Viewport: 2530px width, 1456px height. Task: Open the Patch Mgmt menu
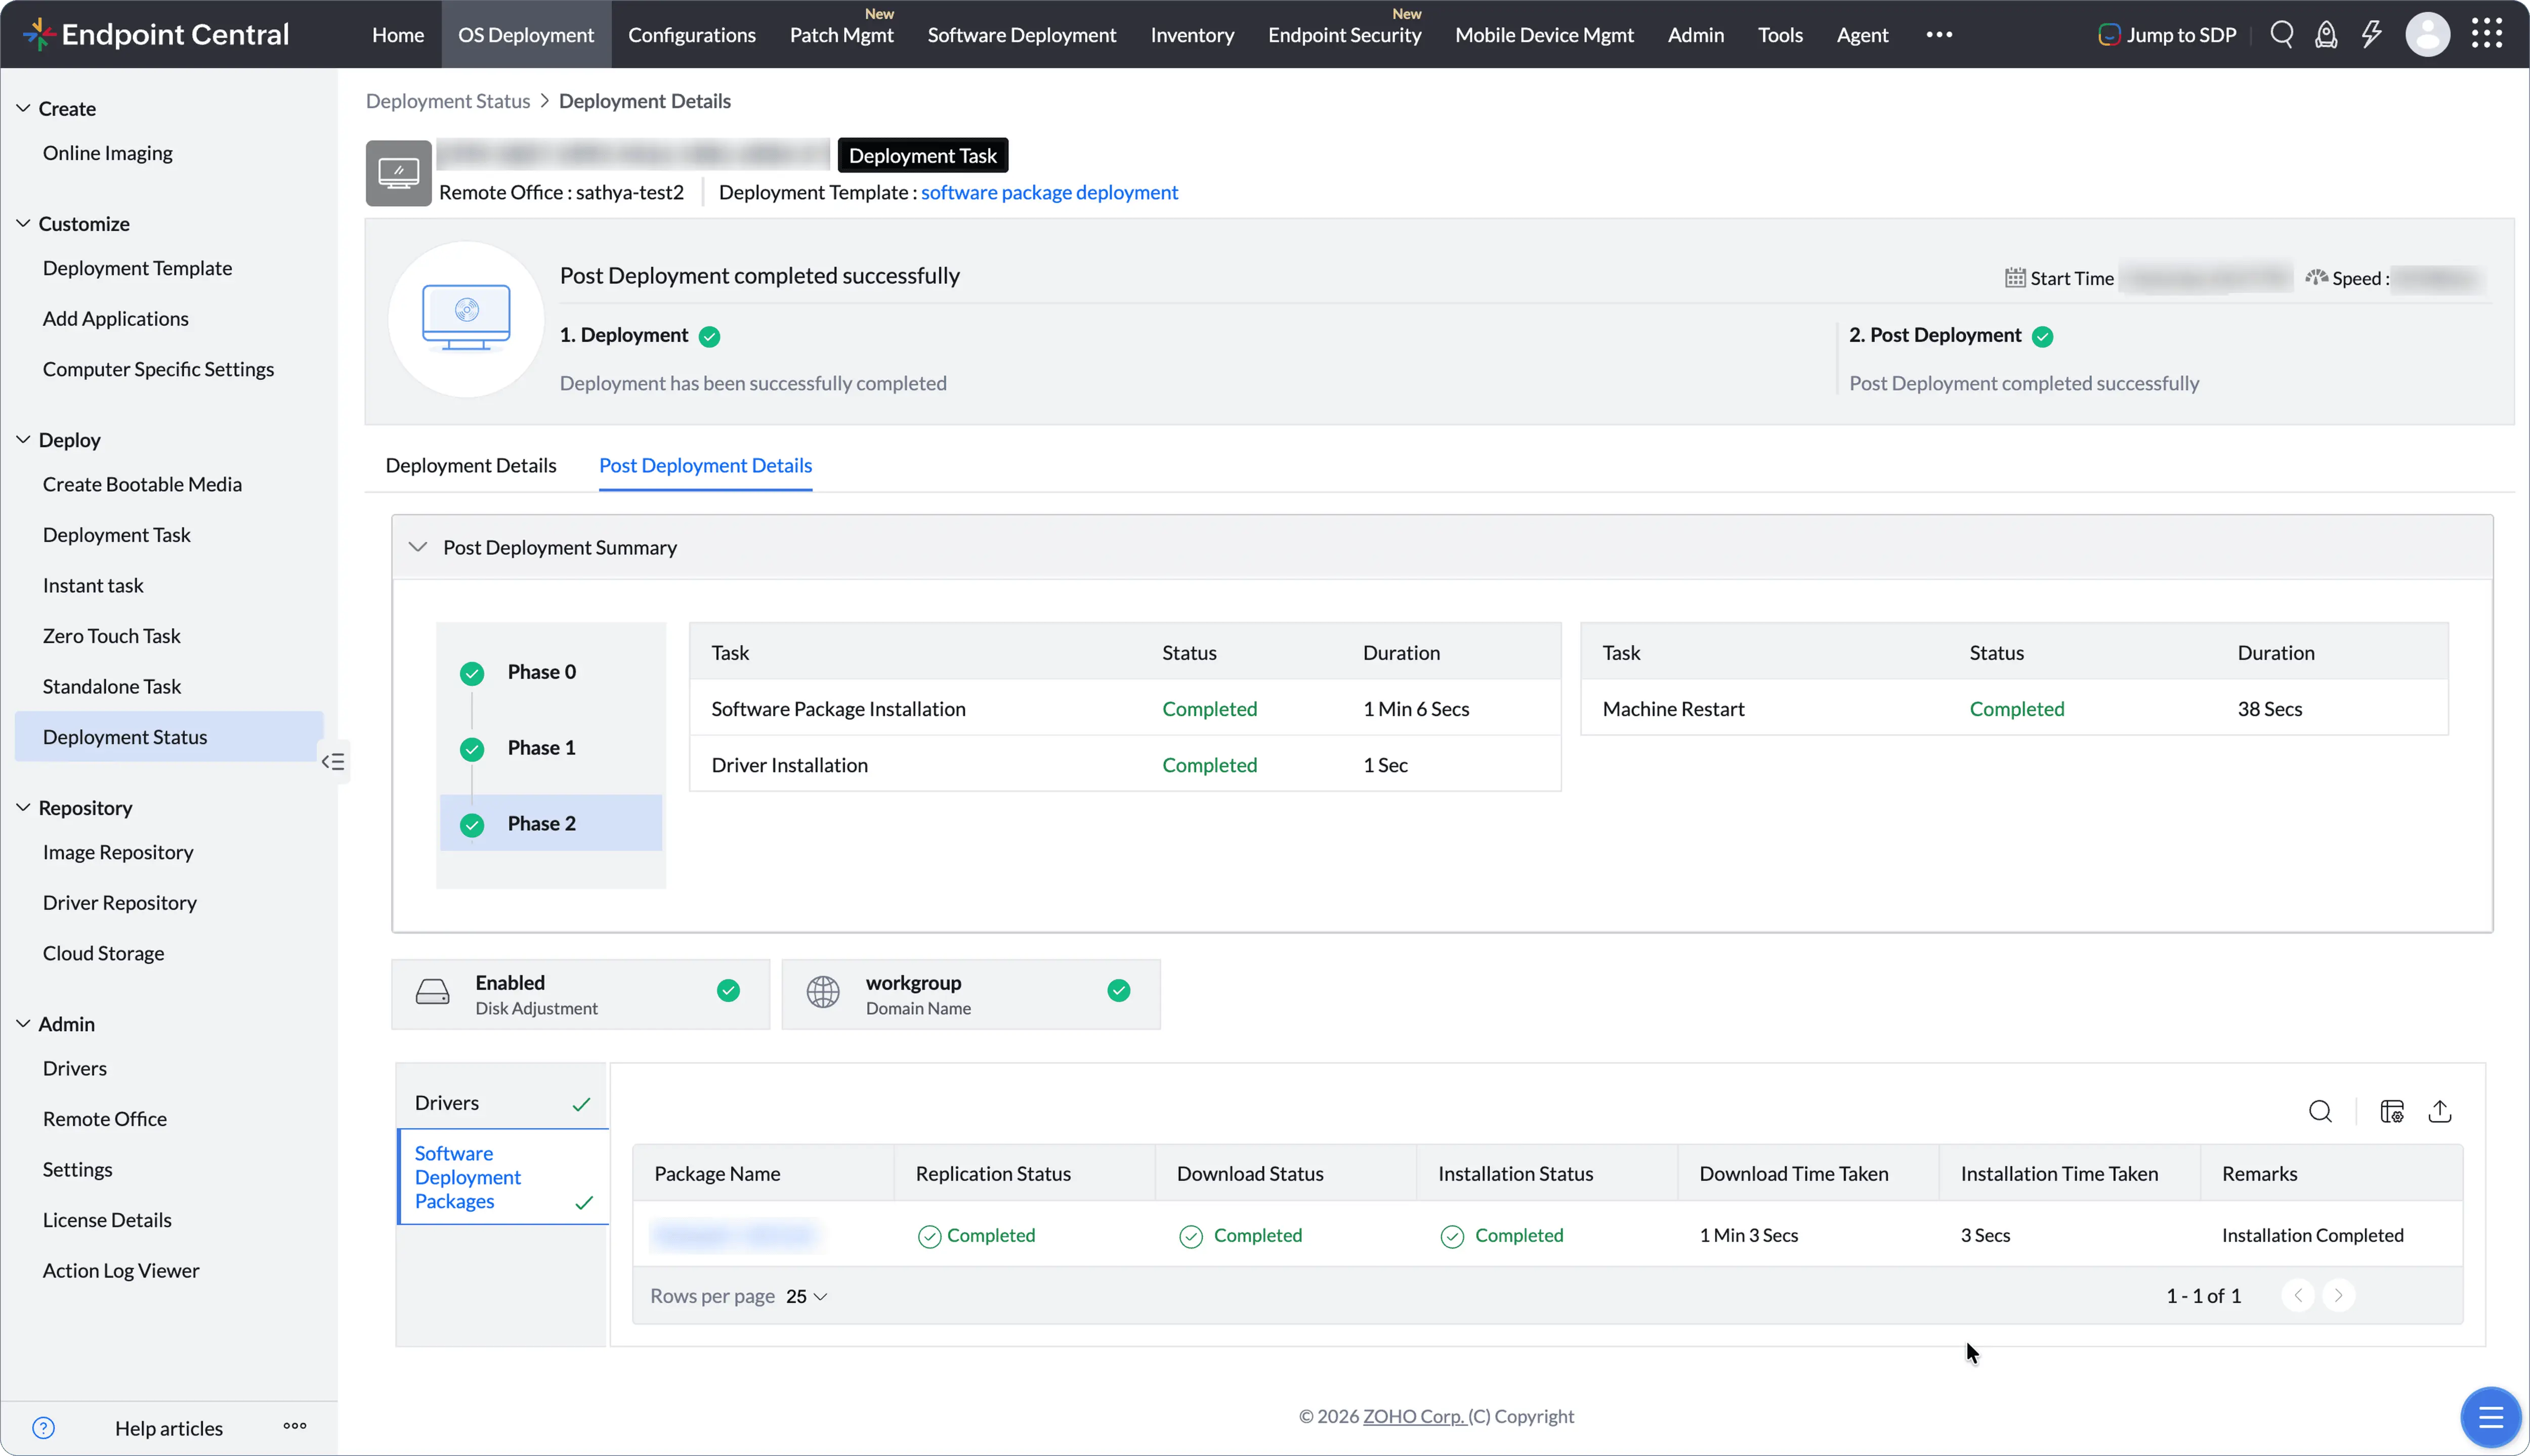coord(841,34)
